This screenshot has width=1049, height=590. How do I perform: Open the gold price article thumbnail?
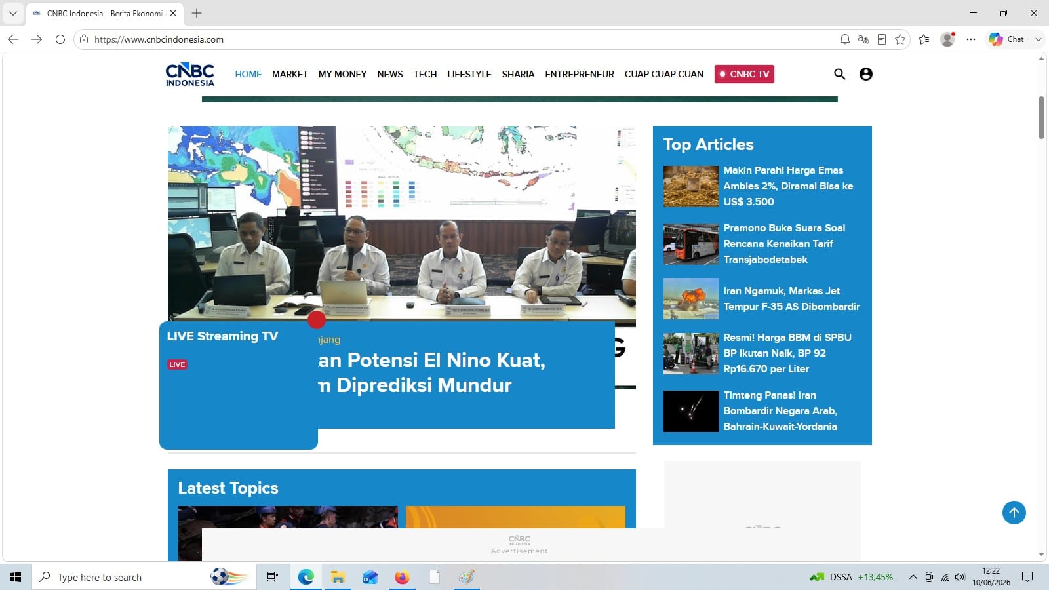coord(690,186)
